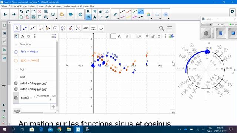Viewport: 237px width, 133px height.
Task: Select the GeoGebra Ellipse tool
Action: pyautogui.click(x=63, y=28)
